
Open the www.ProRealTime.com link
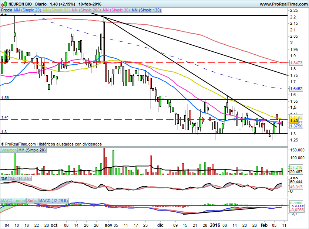tap(283, 4)
